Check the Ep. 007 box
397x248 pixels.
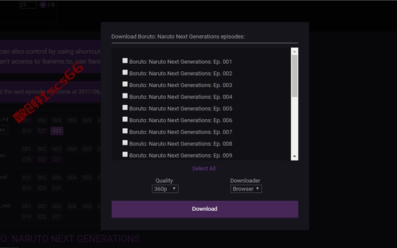125,131
